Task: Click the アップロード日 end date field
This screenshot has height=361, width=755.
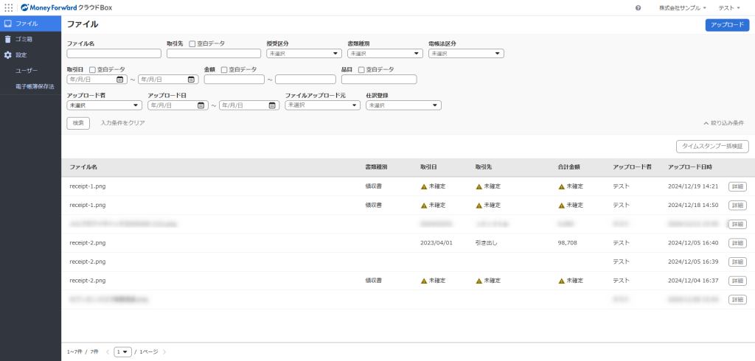Action: [249, 105]
